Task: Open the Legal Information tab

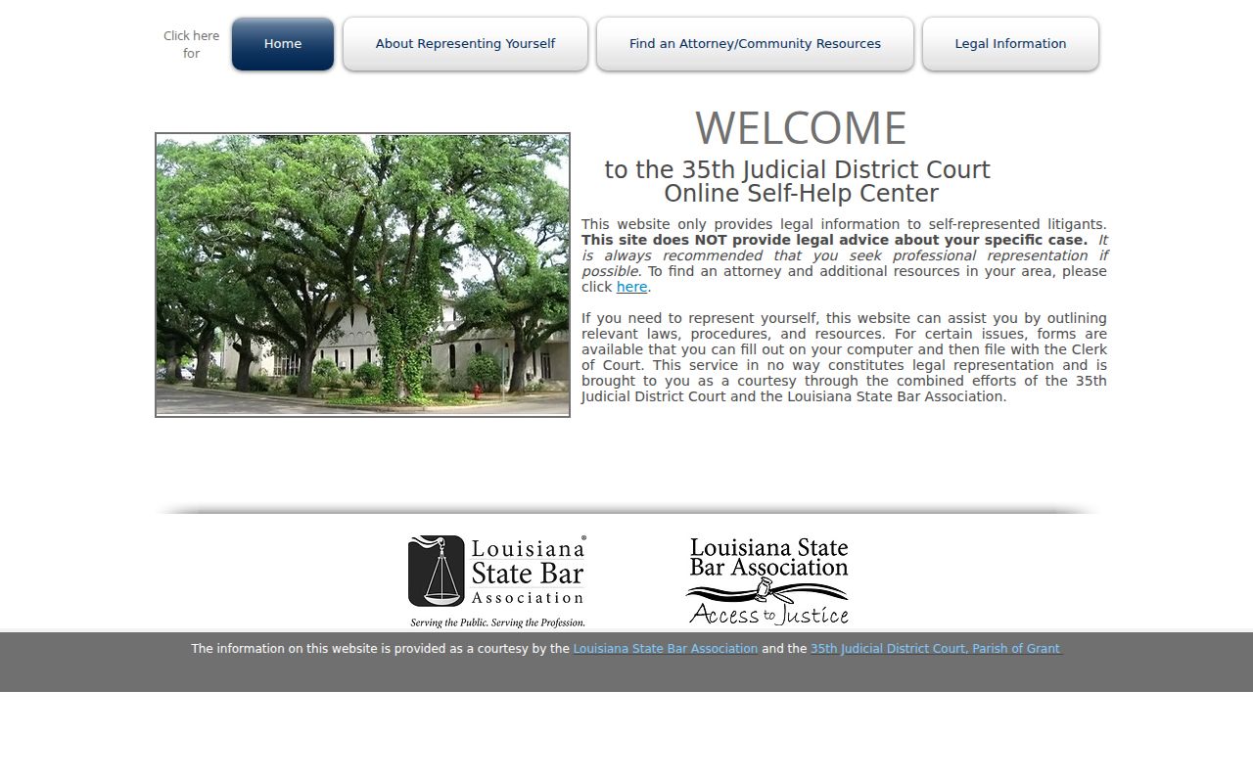Action: pyautogui.click(x=1010, y=44)
